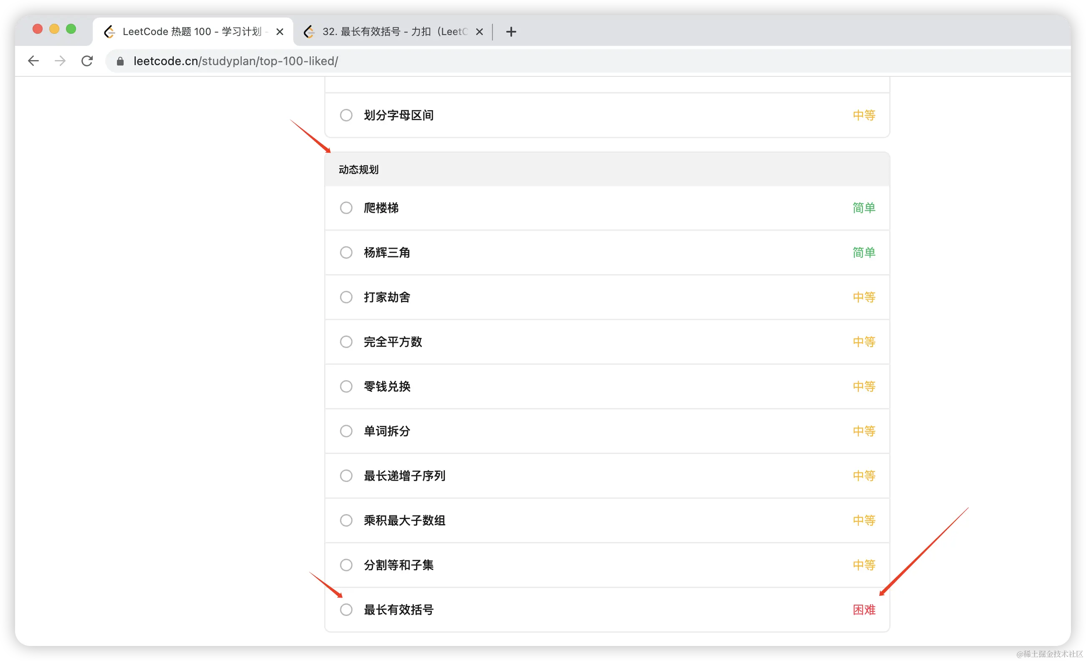1086x661 pixels.
Task: Close the LeetCode 热题 100 tab
Action: (279, 32)
